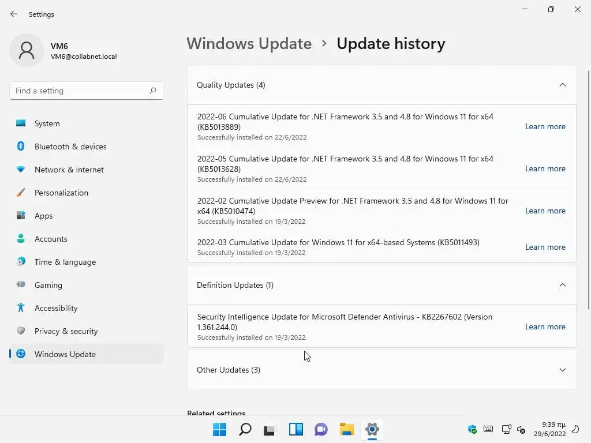The image size is (591, 443).
Task: Open Network & internet icon
Action: point(21,170)
